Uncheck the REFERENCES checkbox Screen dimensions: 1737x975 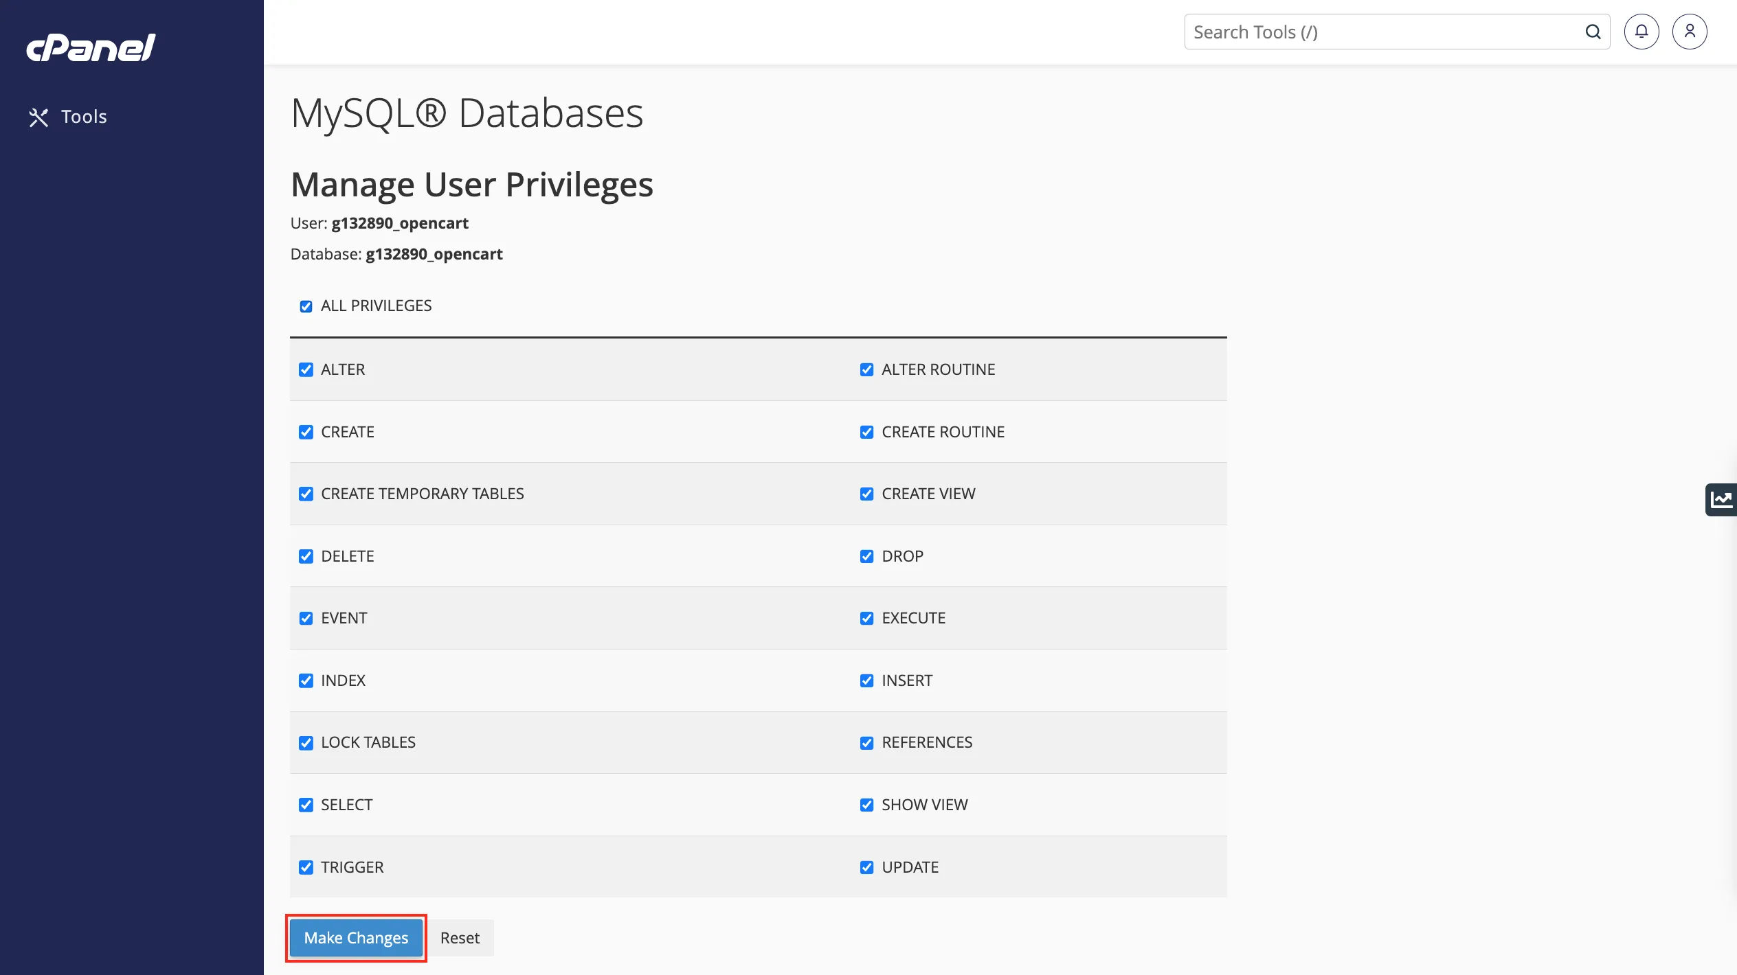tap(866, 743)
